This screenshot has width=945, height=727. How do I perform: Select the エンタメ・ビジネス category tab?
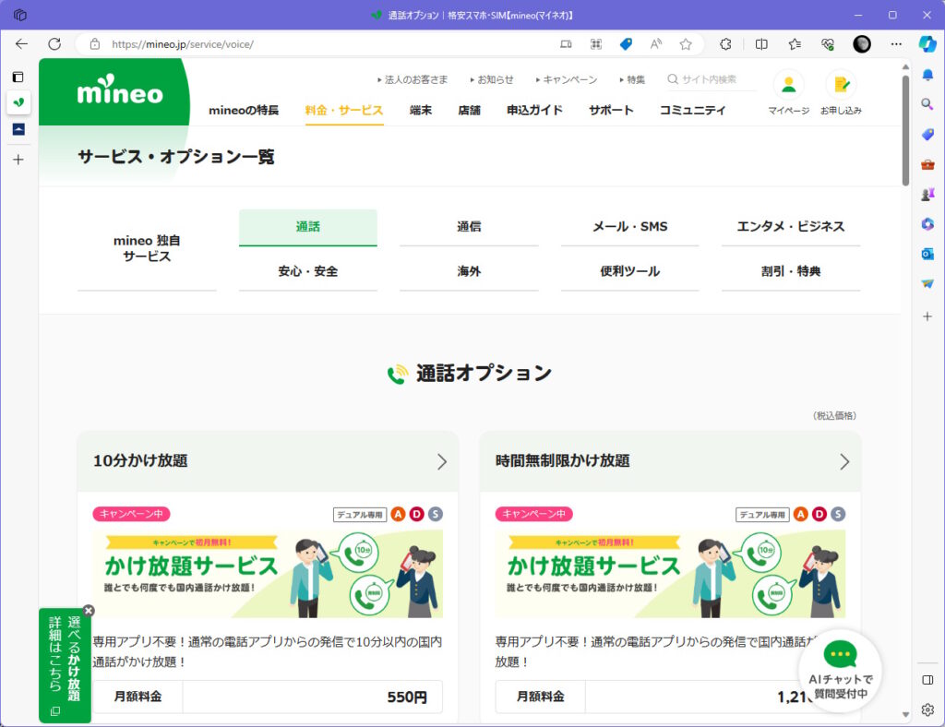pyautogui.click(x=791, y=227)
